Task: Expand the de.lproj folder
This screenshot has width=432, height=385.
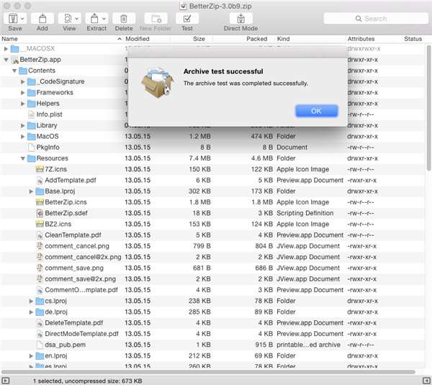Action: (31, 312)
